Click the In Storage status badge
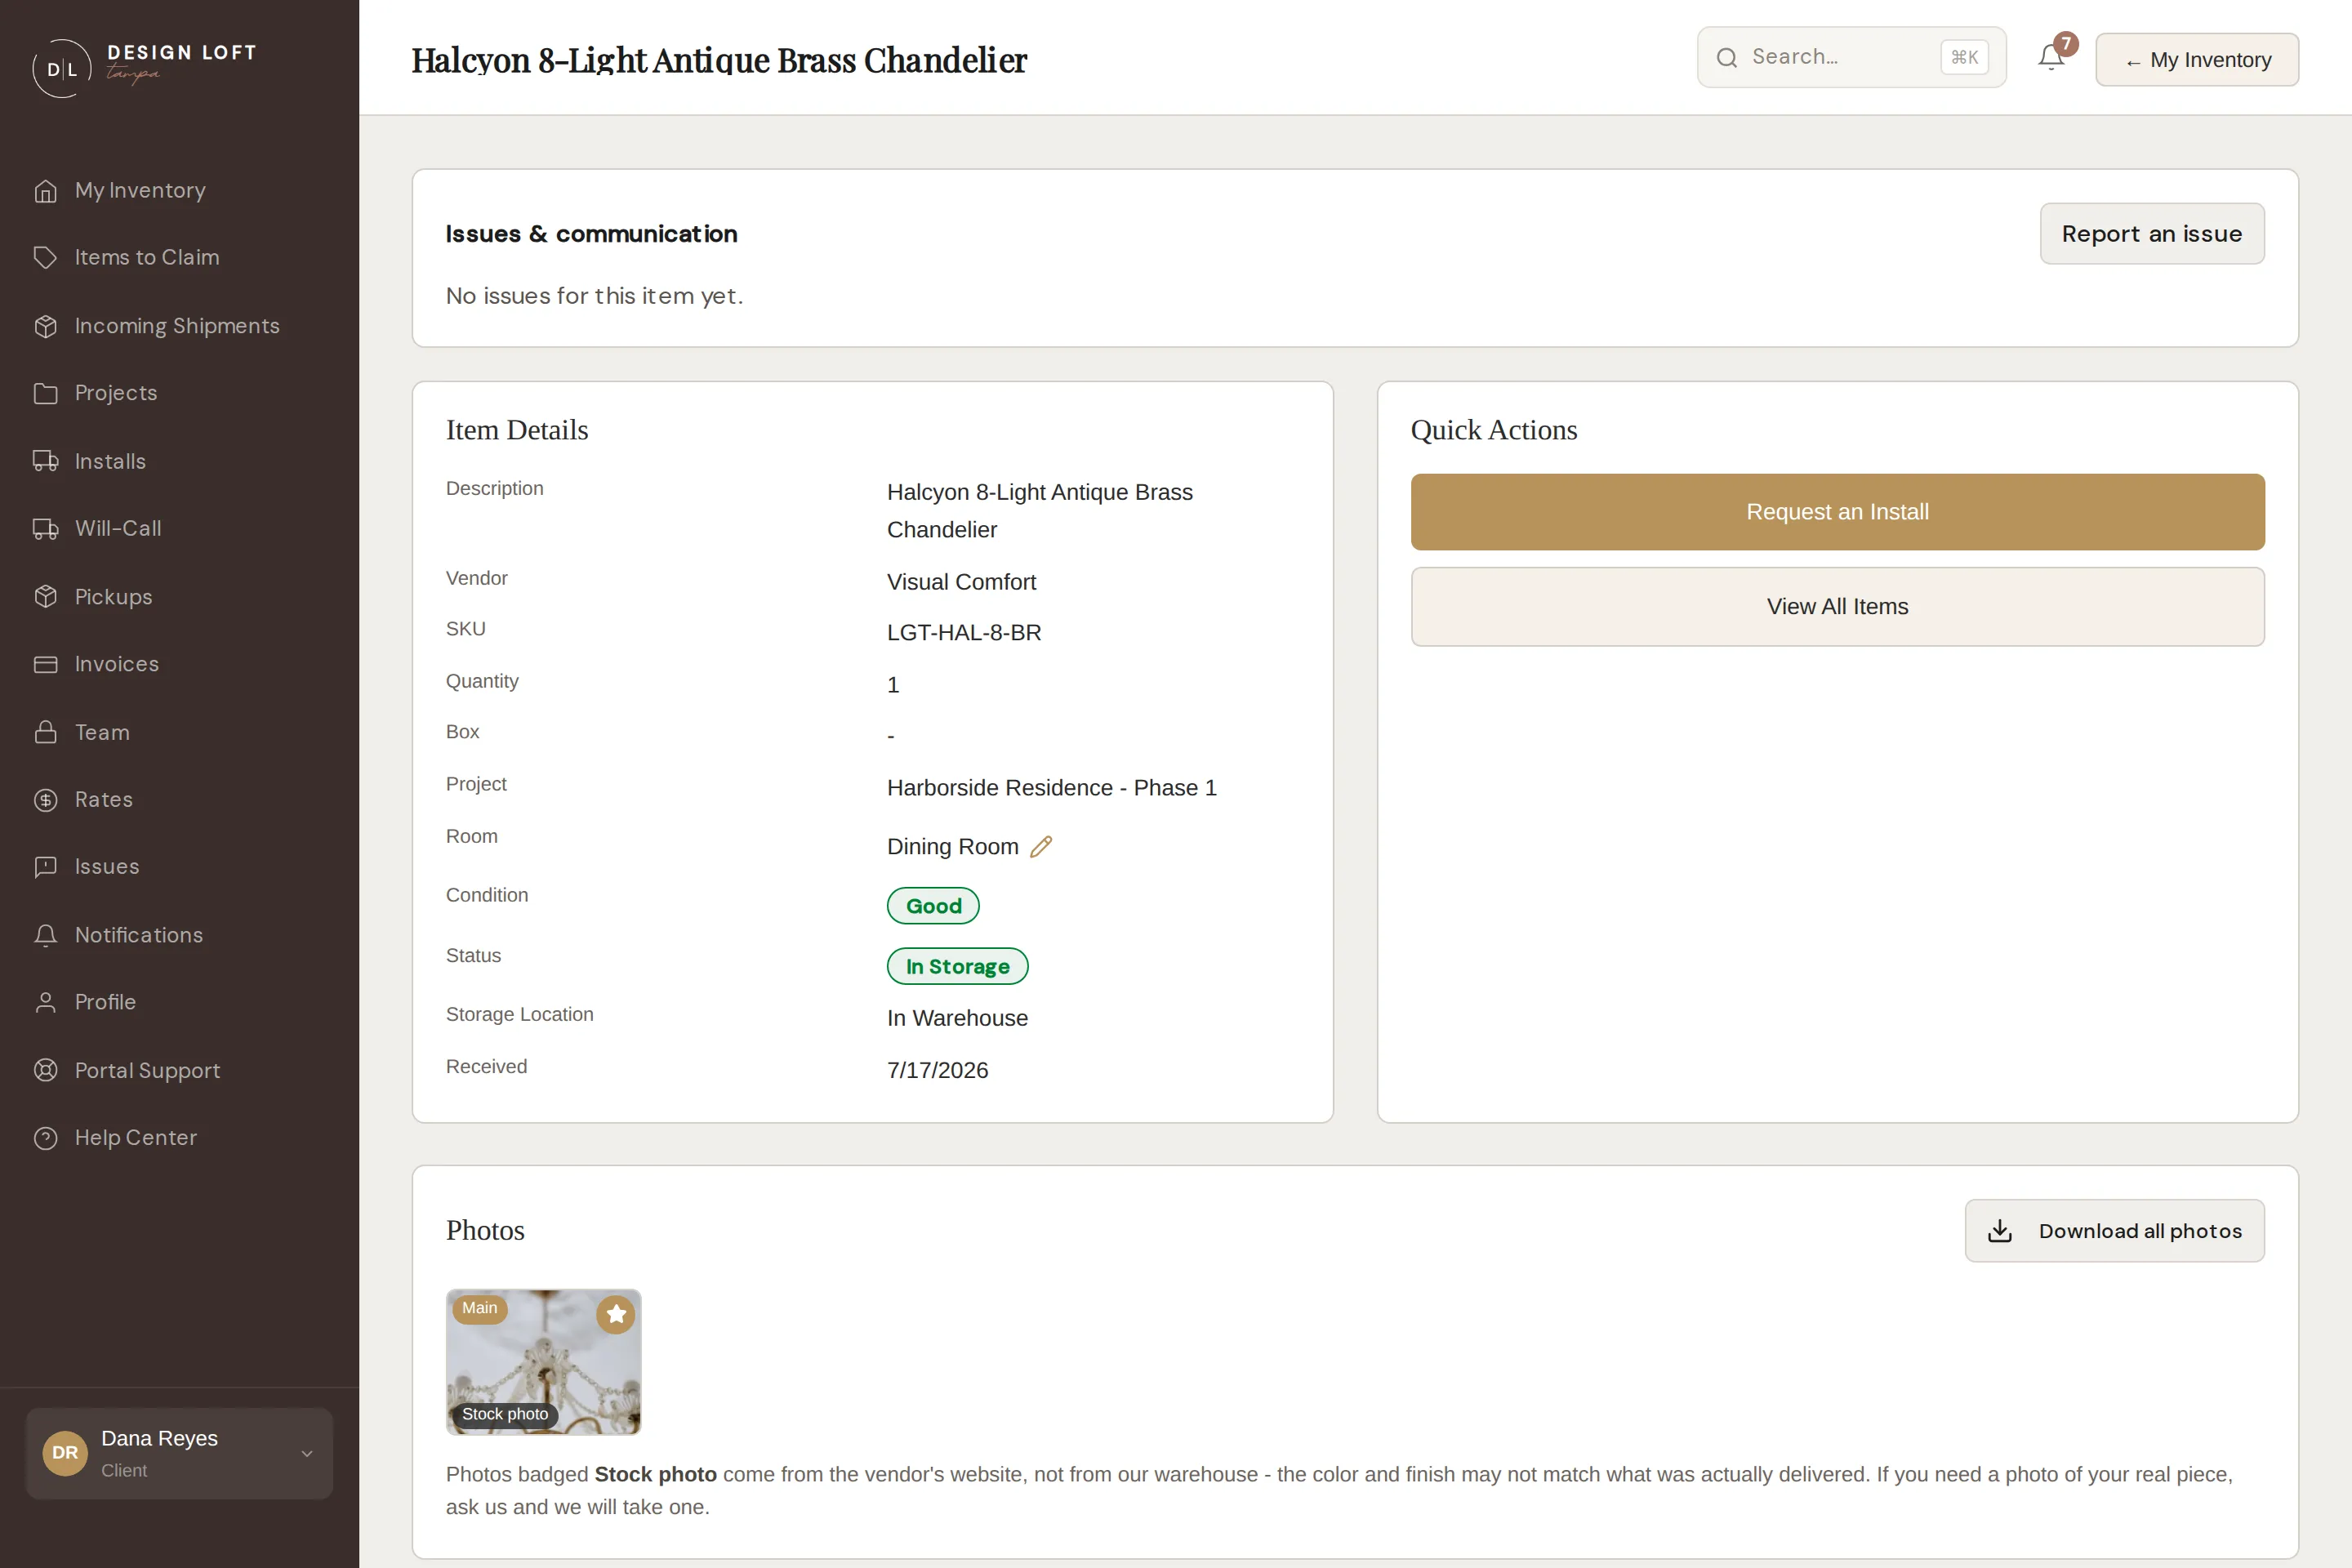The width and height of the screenshot is (2352, 1568). point(957,966)
